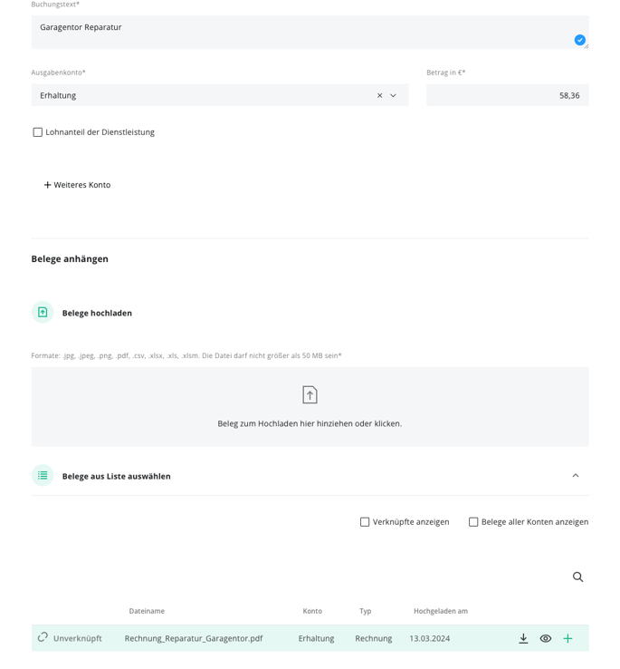Attach receipt using the green plus icon

point(568,638)
